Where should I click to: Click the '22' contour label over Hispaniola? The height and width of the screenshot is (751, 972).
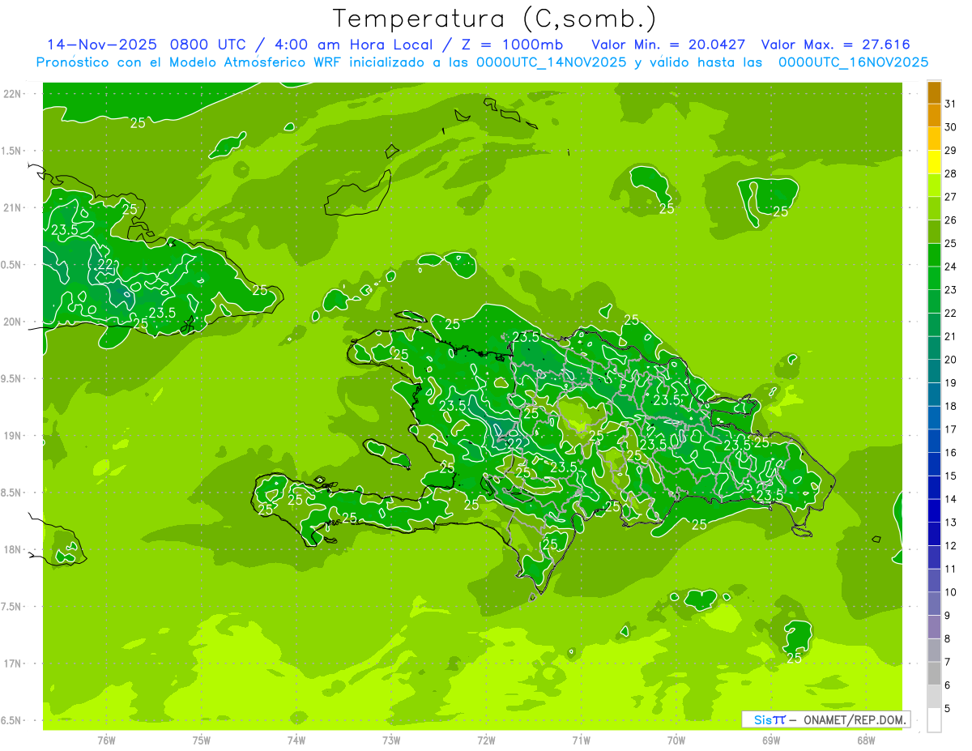514,443
